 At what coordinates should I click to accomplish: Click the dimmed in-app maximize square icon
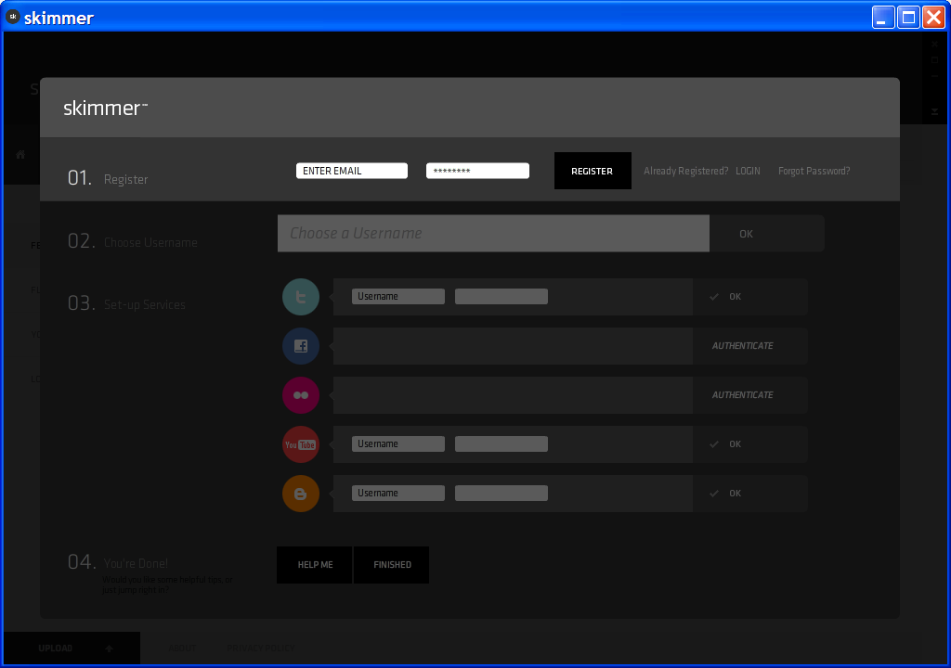coord(934,60)
